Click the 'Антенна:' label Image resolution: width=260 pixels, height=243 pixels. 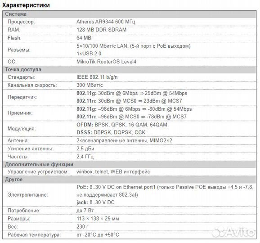pos(18,140)
